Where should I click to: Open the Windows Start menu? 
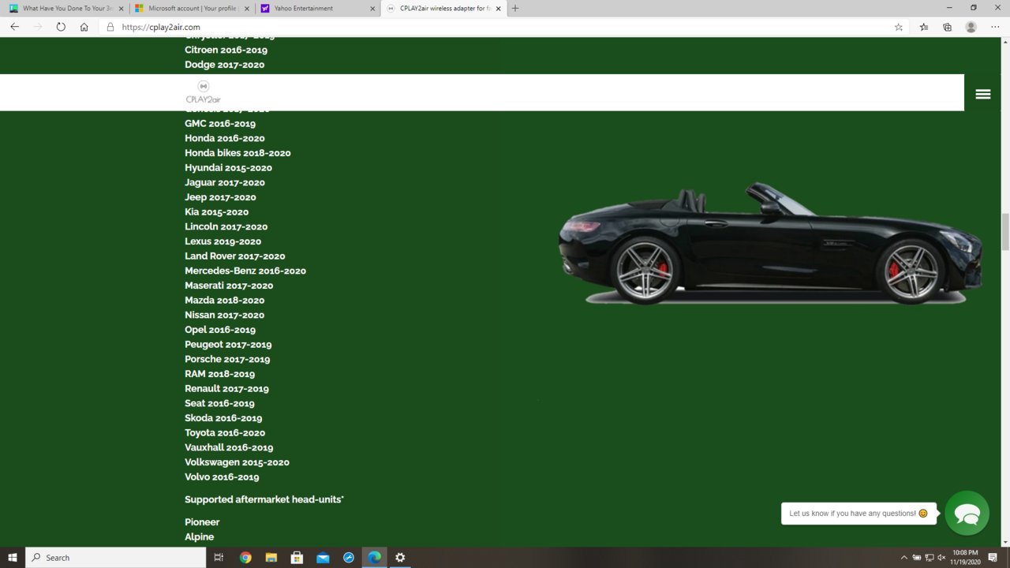click(x=13, y=557)
